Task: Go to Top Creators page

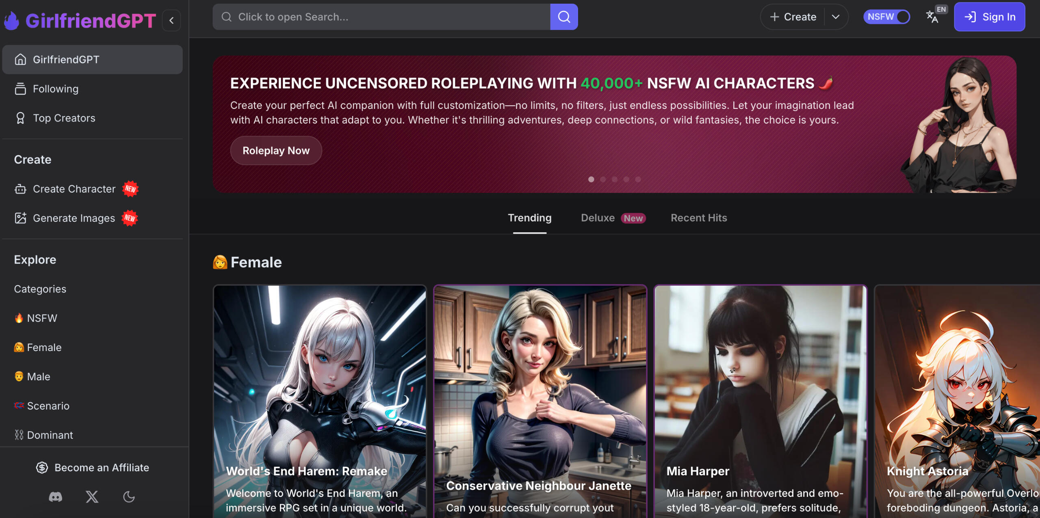Action: [x=64, y=118]
